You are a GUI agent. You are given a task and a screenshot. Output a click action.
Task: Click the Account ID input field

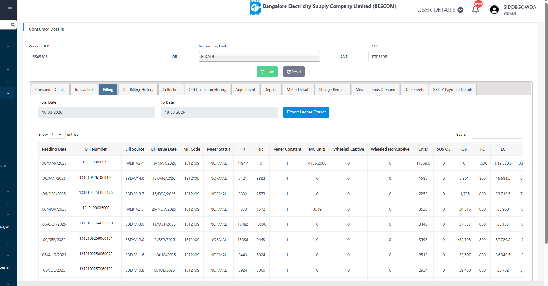coord(89,57)
